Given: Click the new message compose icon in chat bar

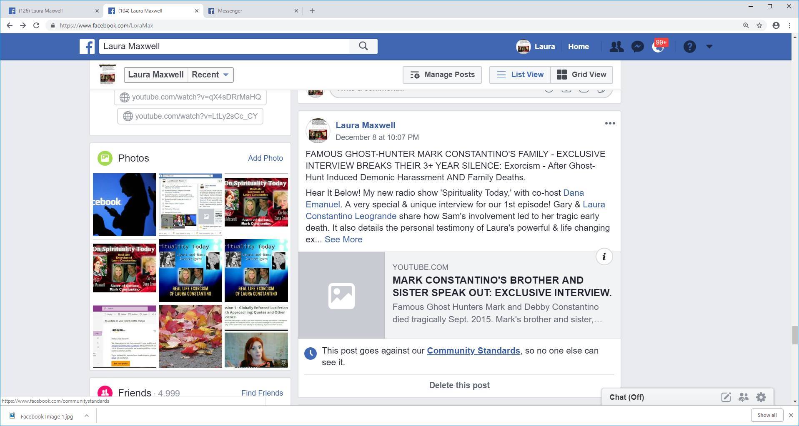Looking at the screenshot, I should [x=726, y=397].
